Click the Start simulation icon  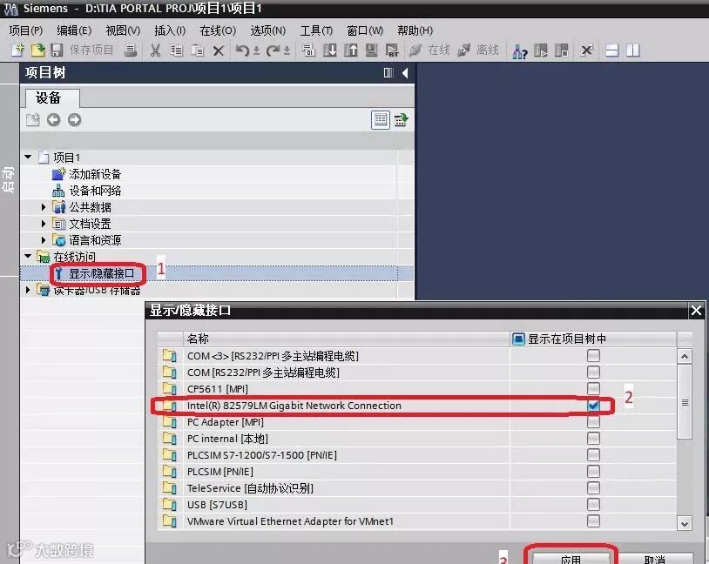point(372,50)
